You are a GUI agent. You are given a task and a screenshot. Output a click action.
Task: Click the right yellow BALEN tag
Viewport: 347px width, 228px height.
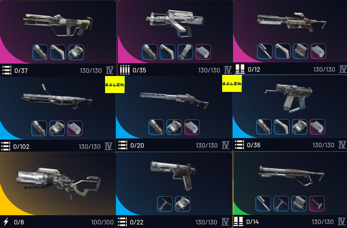tap(232, 83)
